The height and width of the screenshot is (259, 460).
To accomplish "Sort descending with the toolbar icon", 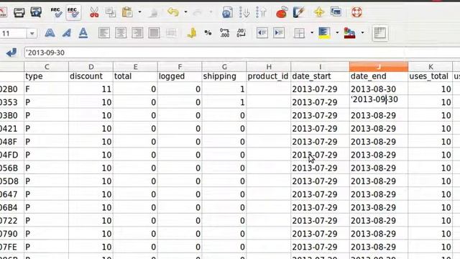I will (261, 12).
